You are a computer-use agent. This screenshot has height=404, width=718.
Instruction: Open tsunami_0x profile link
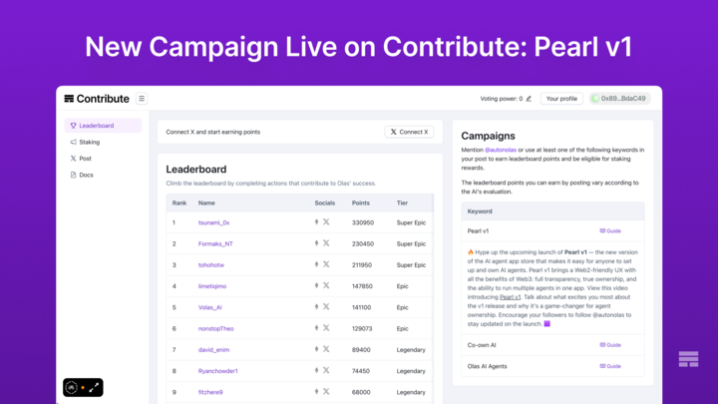[x=213, y=222]
